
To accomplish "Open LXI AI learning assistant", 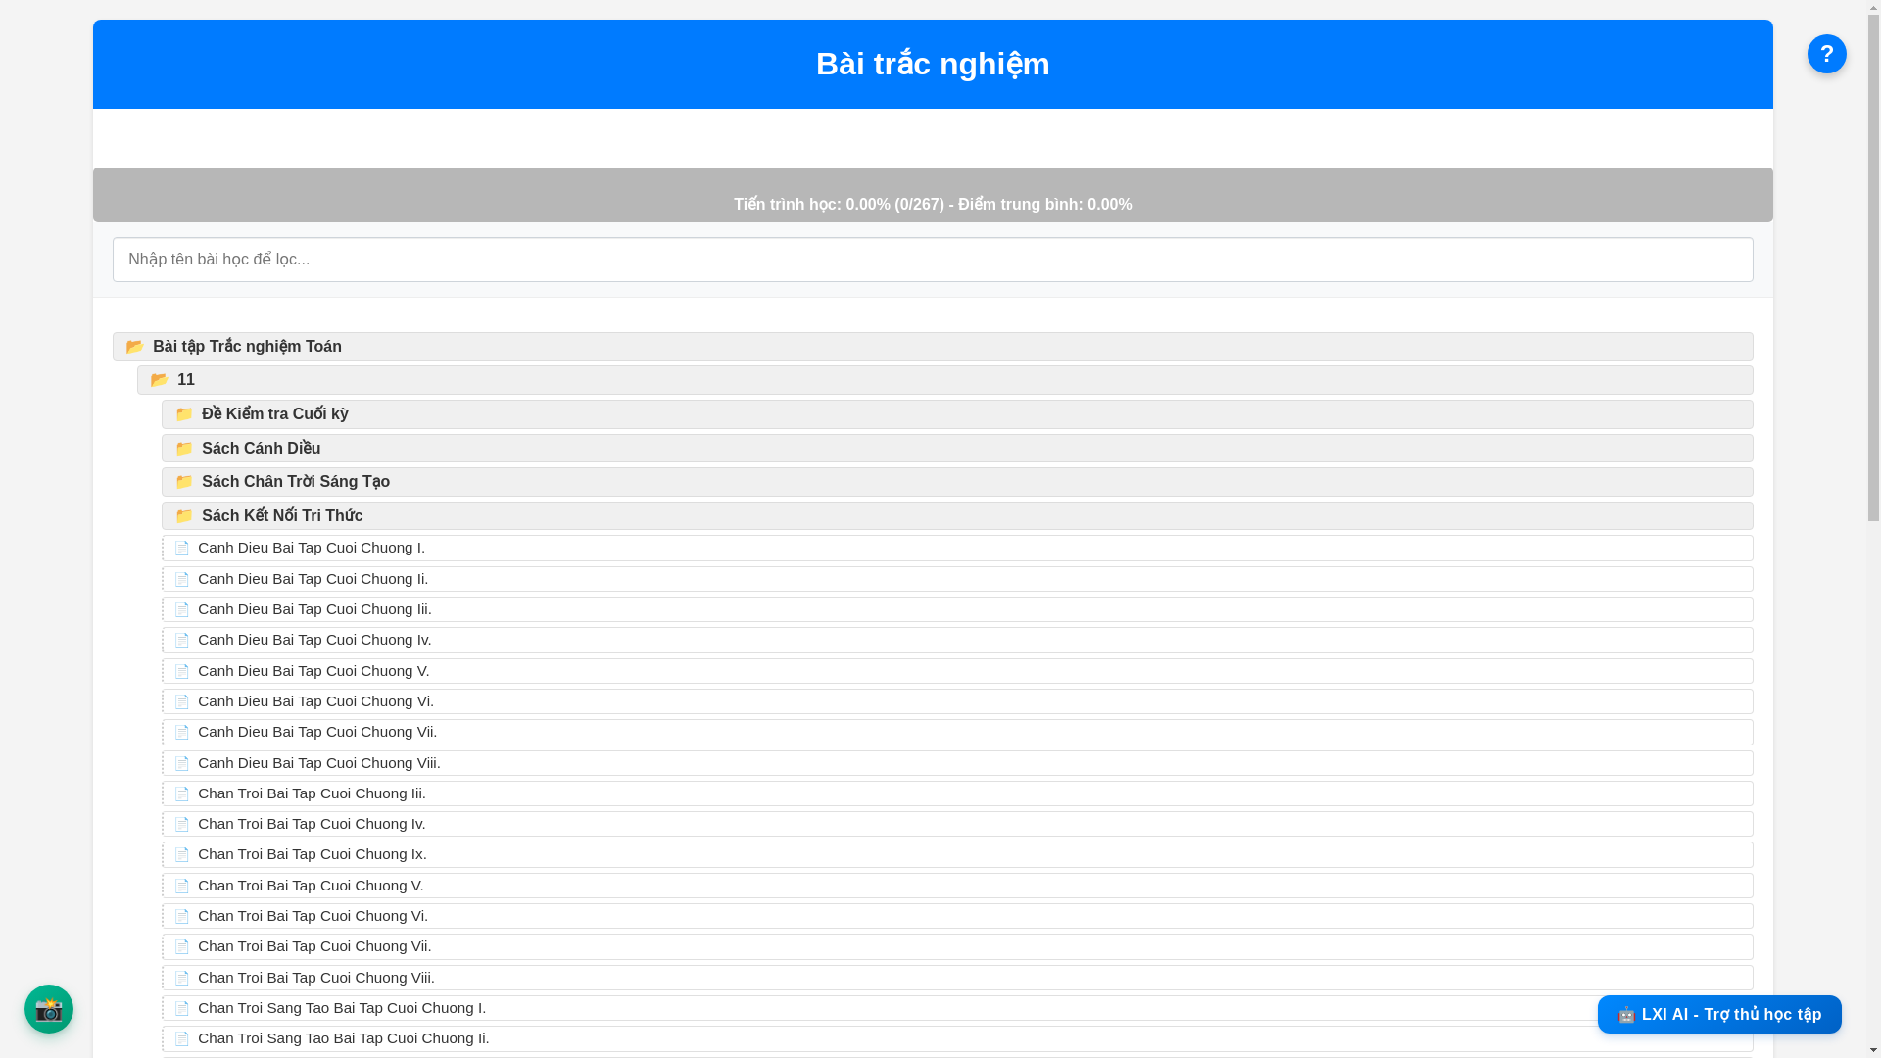I will pyautogui.click(x=1719, y=1014).
